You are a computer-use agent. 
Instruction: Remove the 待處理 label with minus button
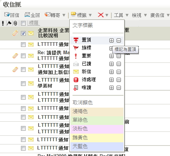[119, 80]
